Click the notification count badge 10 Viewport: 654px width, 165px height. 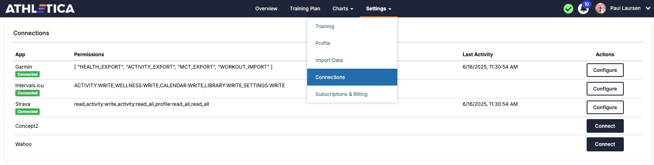(586, 5)
